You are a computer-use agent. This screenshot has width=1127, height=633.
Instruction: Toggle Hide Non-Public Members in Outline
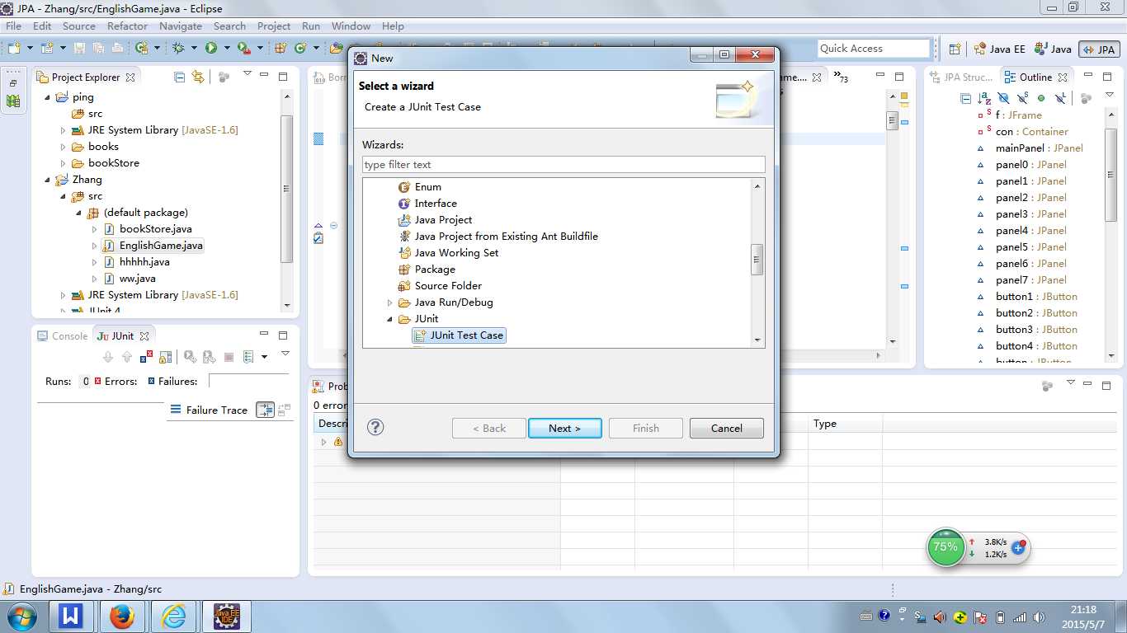coord(1042,98)
